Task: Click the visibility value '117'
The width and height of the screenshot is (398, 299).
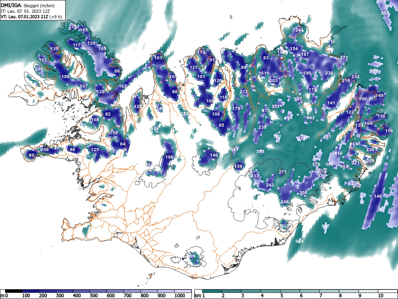Action: (77, 45)
